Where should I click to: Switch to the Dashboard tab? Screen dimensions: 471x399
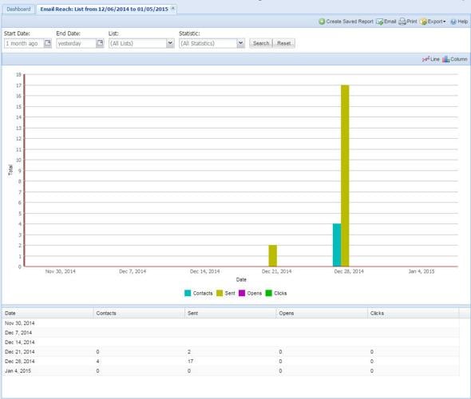pos(18,9)
